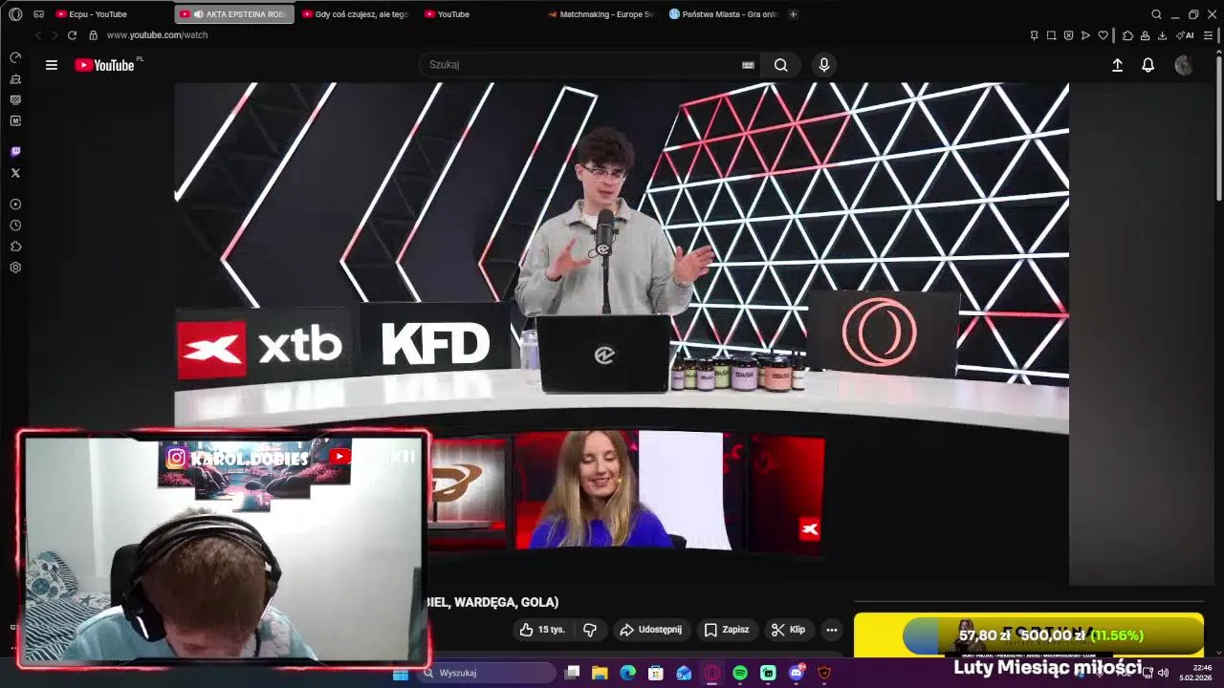The width and height of the screenshot is (1224, 688).
Task: Open the 'Państwa Miasta' tab
Action: coord(724,14)
